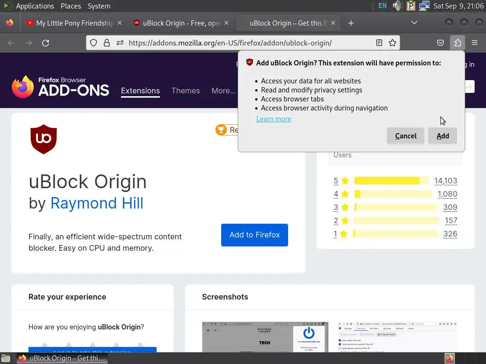Open the 4 star reviews link
486x364 pixels.
pos(336,194)
